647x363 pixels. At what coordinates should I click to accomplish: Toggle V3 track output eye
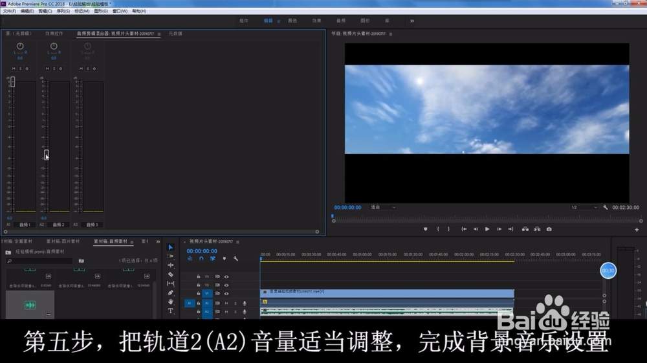(226, 277)
